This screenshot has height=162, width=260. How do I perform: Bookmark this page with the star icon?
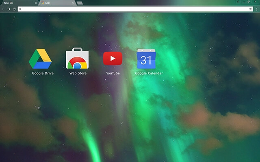coord(250,9)
